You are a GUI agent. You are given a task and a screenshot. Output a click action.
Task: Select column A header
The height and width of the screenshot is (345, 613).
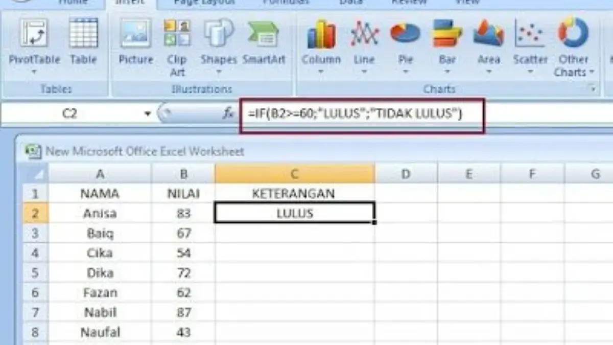[100, 175]
